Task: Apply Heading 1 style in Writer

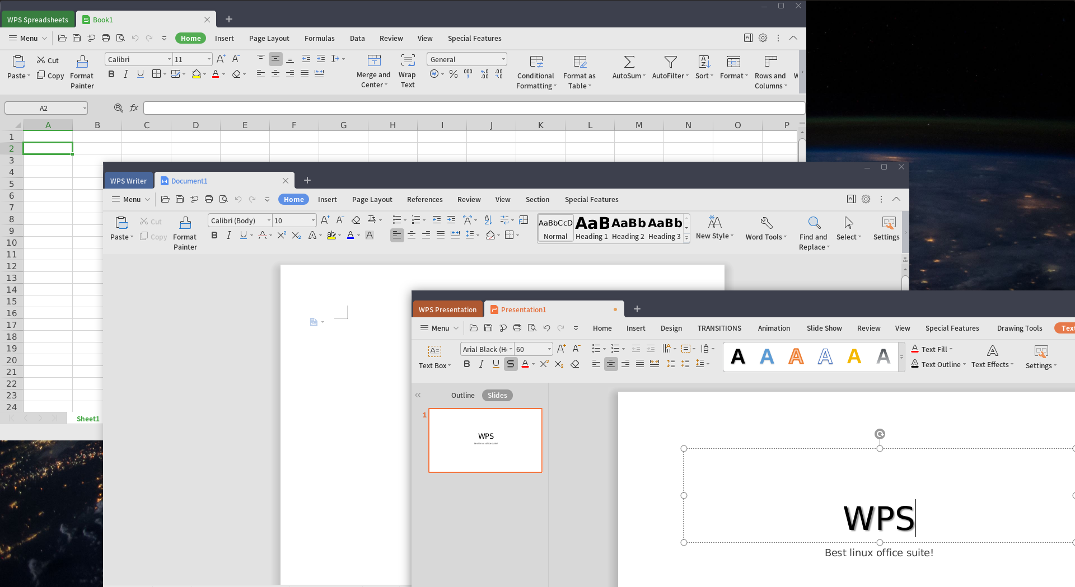Action: pos(592,228)
